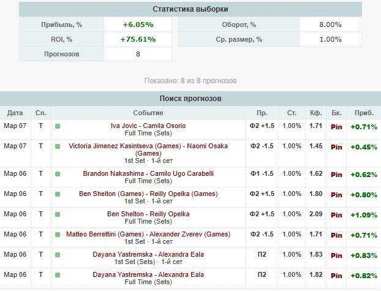Click Pin bookmaker icon in Nakashima row
This screenshot has width=381, height=291.
point(336,174)
